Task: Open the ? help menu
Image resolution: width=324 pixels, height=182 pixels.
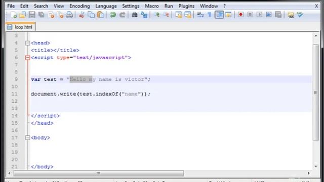Action: click(x=225, y=6)
